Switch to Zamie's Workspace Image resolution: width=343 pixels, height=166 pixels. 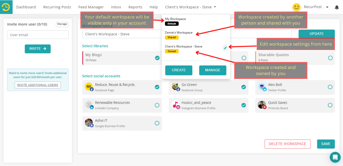[179, 33]
